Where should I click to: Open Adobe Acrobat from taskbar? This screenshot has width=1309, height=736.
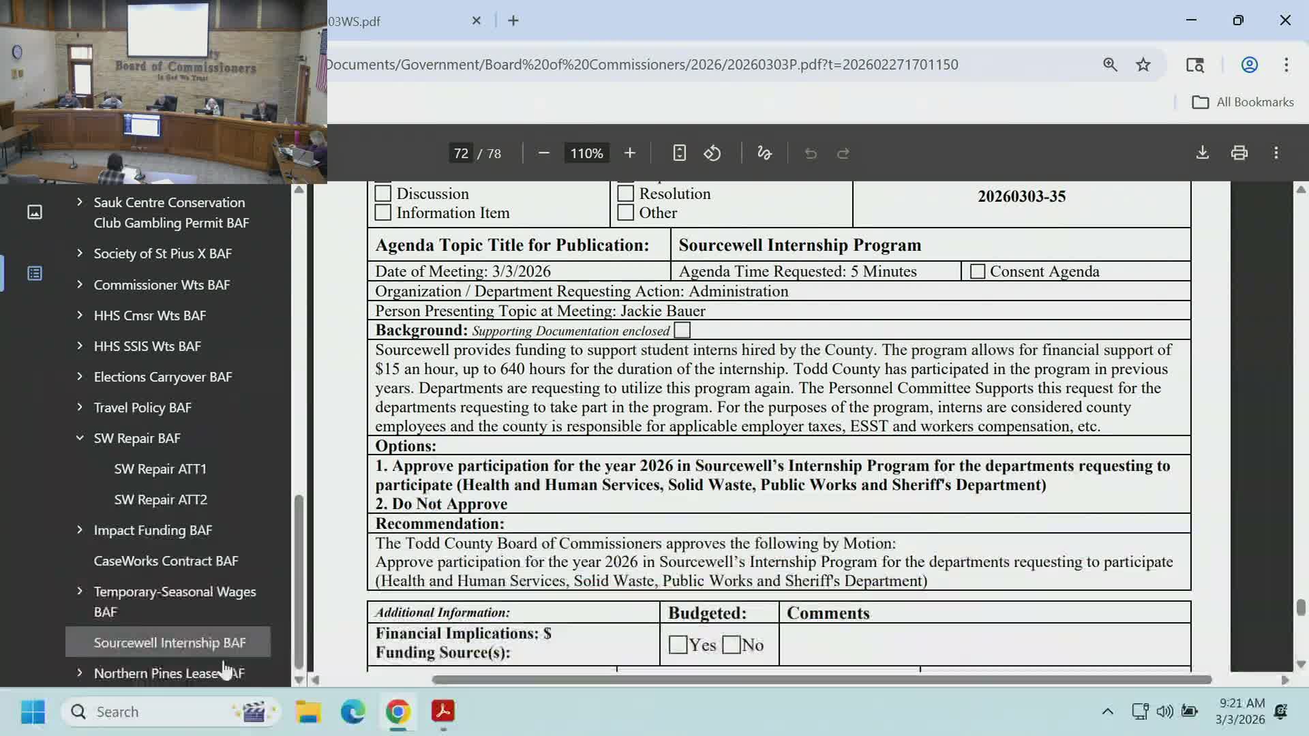pyautogui.click(x=443, y=711)
